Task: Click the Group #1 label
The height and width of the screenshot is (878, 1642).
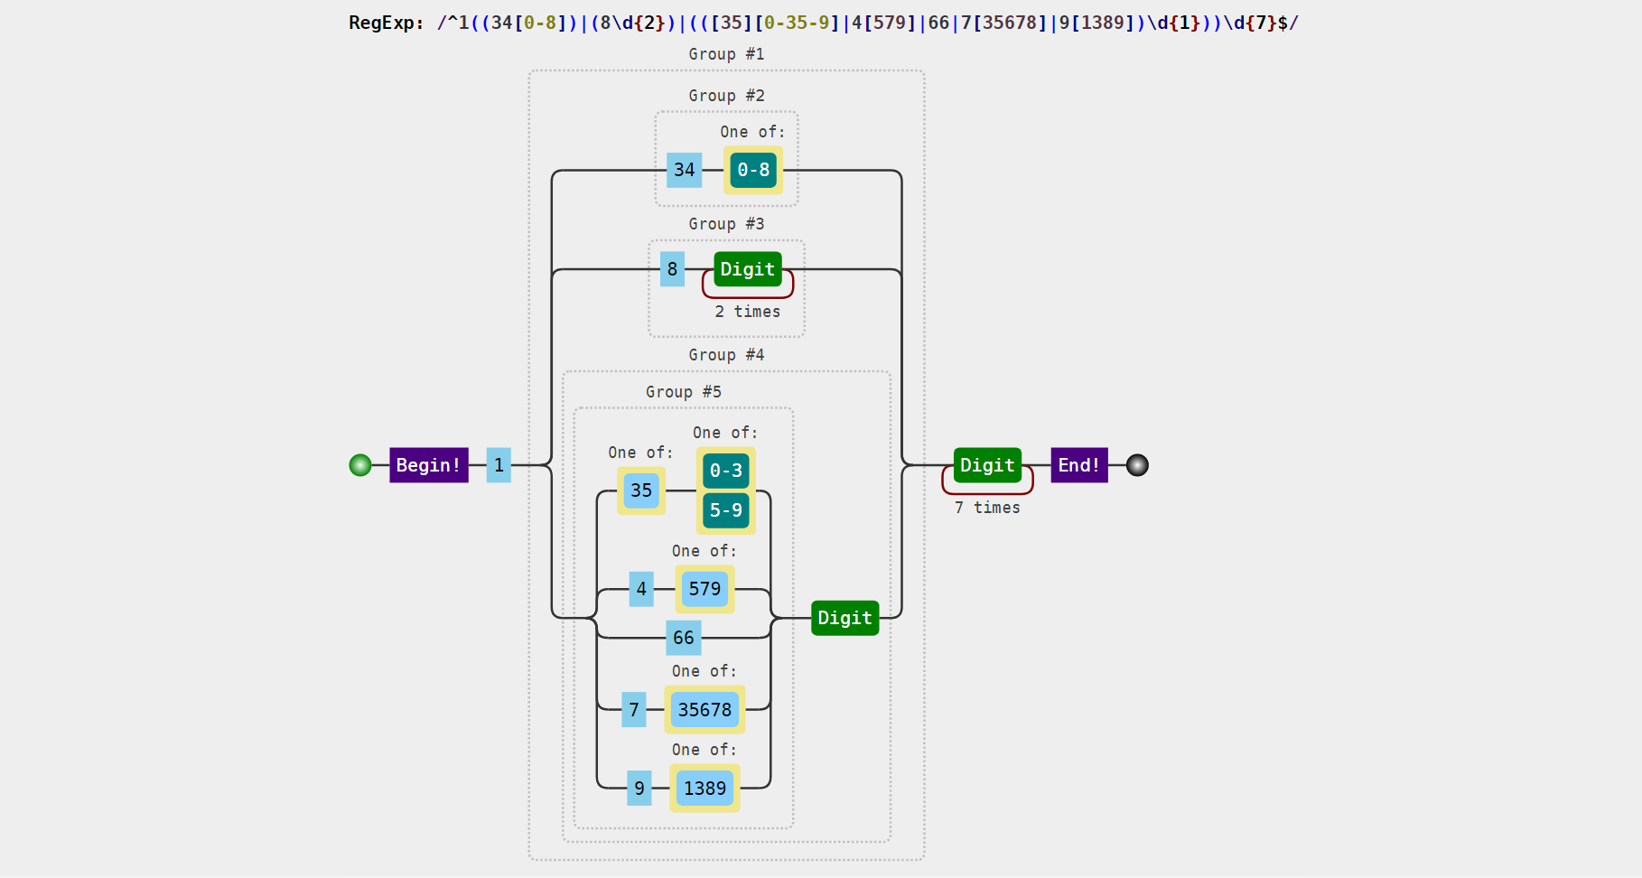Action: tap(727, 54)
